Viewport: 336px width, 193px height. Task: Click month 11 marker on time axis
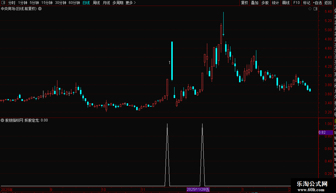pyautogui.click(x=143, y=189)
